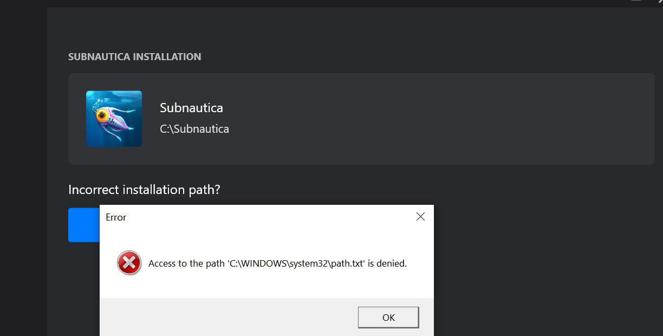Viewport: 663px width, 336px height.
Task: Close the Error dialog using the X
Action: click(x=420, y=216)
